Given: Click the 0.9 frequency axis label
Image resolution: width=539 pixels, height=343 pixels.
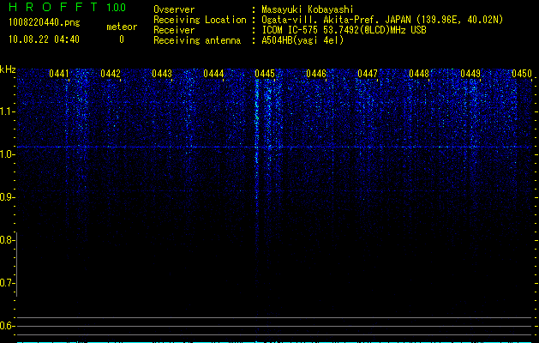Looking at the screenshot, I should 7,197.
